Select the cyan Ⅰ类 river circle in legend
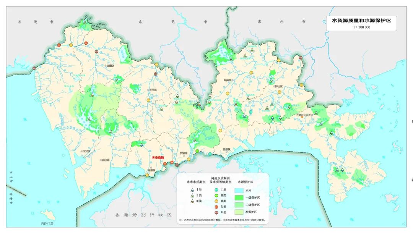The height and width of the screenshot is (233, 413). point(216,189)
